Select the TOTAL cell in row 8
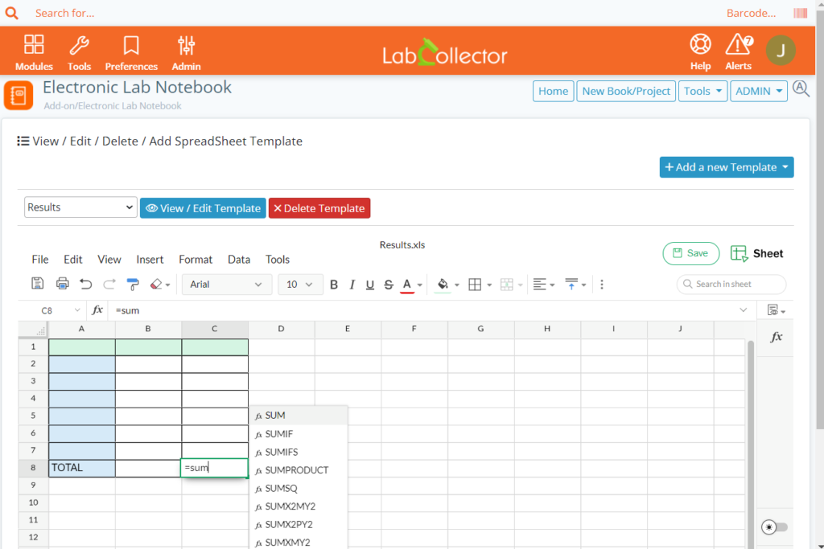Screen dimensions: 824x549 pos(82,468)
